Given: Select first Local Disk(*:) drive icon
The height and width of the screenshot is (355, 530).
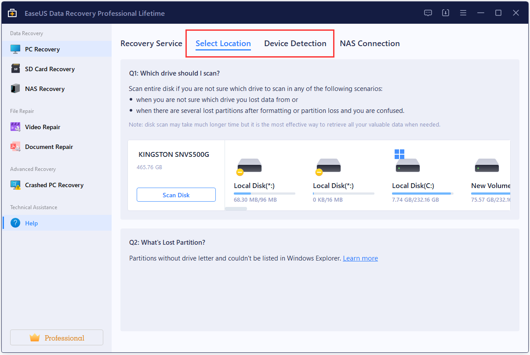Looking at the screenshot, I should click(x=249, y=166).
